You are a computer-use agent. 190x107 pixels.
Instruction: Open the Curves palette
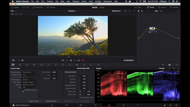(x=48, y=65)
